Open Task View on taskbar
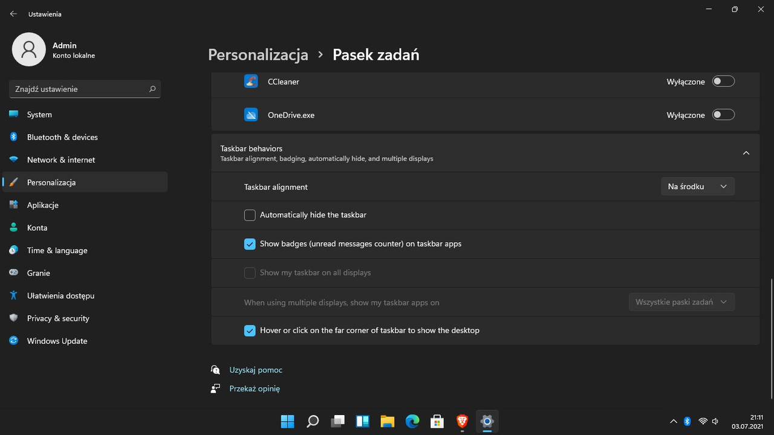Viewport: 774px width, 435px height. click(x=337, y=421)
